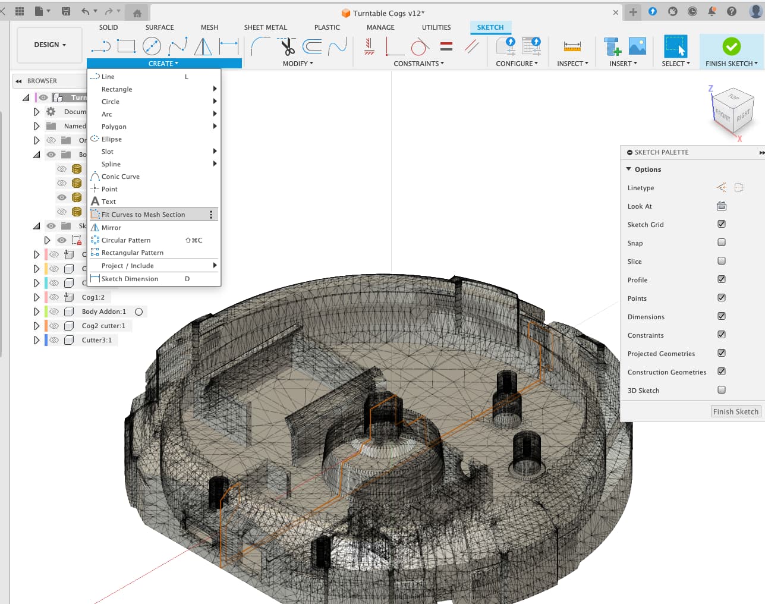Click the Insert Image icon

(637, 46)
